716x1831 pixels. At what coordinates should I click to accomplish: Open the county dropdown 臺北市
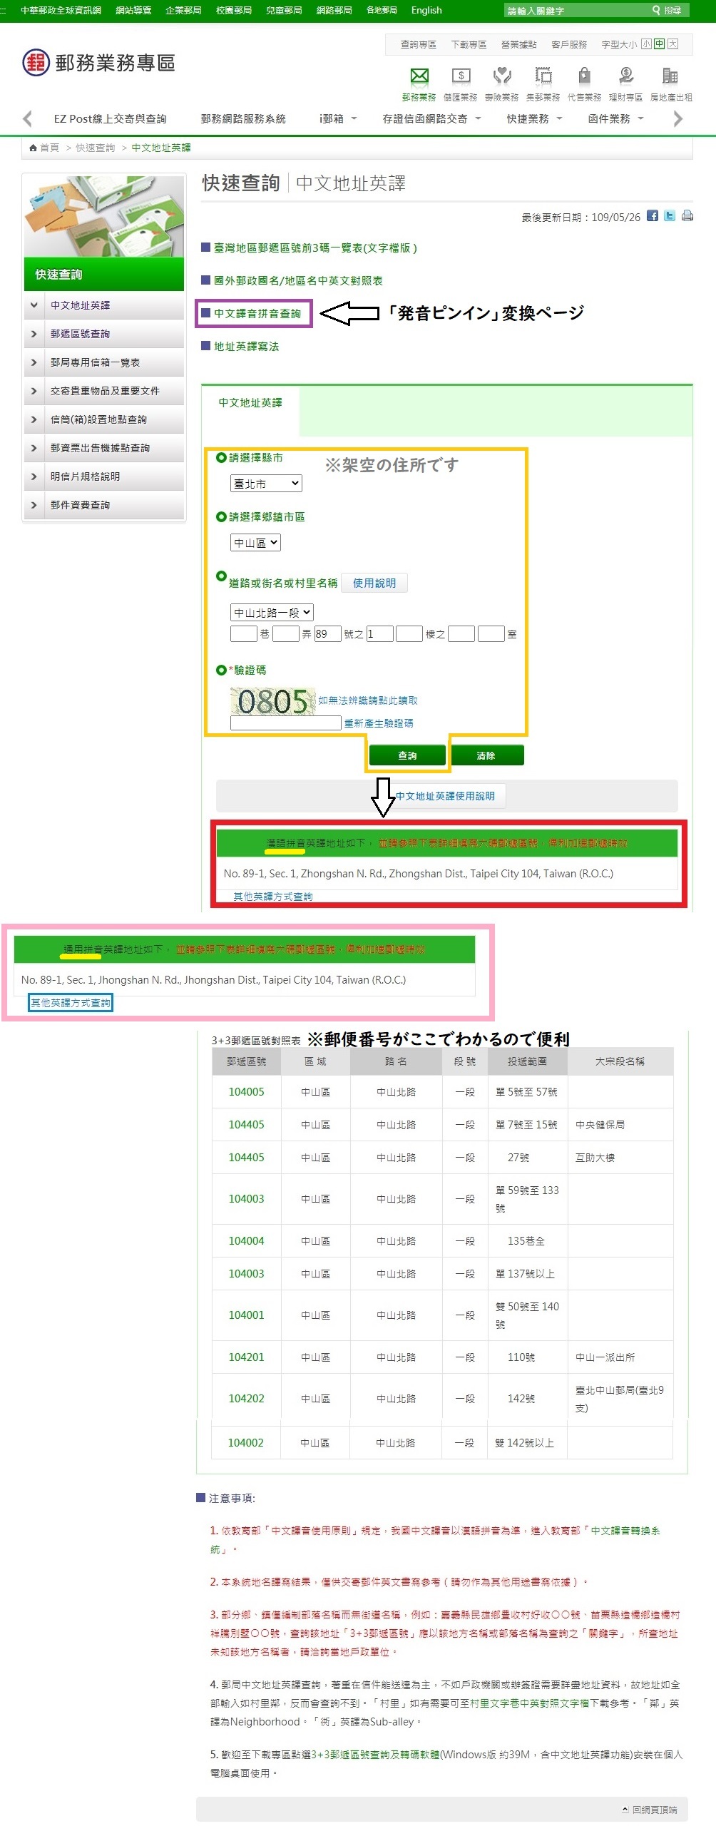[266, 484]
